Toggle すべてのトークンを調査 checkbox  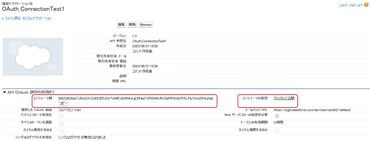(61, 124)
